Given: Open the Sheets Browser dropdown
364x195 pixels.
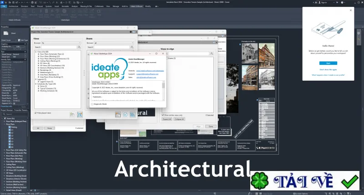Looking at the screenshot, I should click(114, 43).
